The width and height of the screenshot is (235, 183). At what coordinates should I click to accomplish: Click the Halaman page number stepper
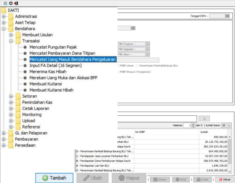pyautogui.click(x=193, y=126)
